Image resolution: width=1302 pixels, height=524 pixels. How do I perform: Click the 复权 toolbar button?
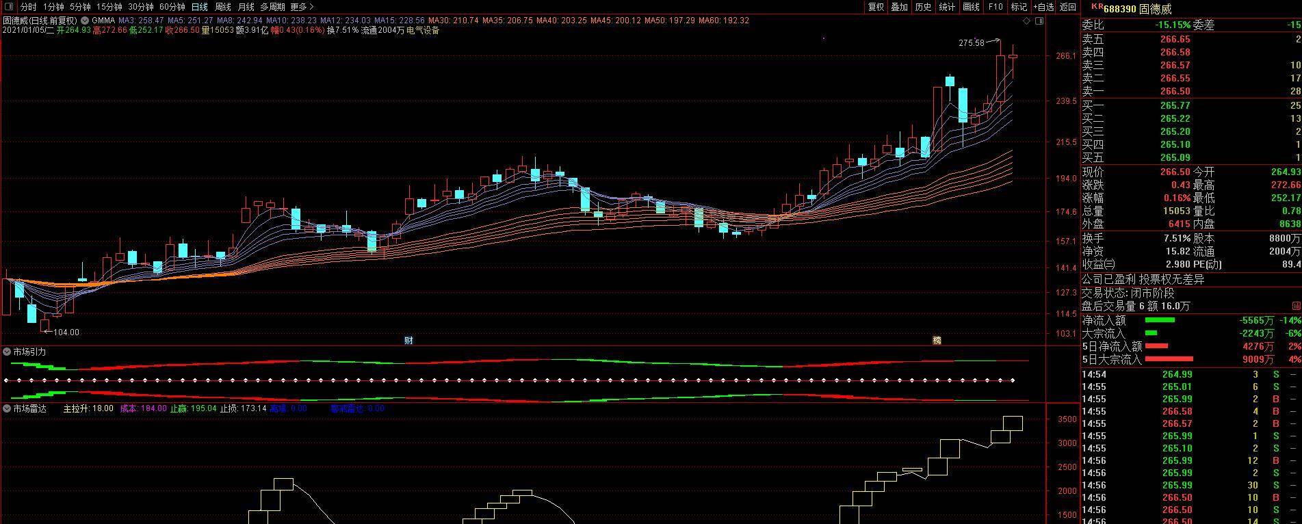(x=876, y=7)
